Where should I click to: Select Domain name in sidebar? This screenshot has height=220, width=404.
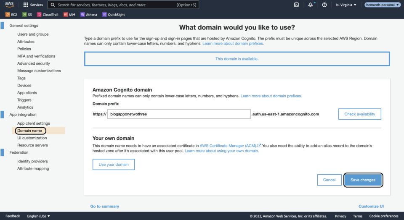coord(29,131)
